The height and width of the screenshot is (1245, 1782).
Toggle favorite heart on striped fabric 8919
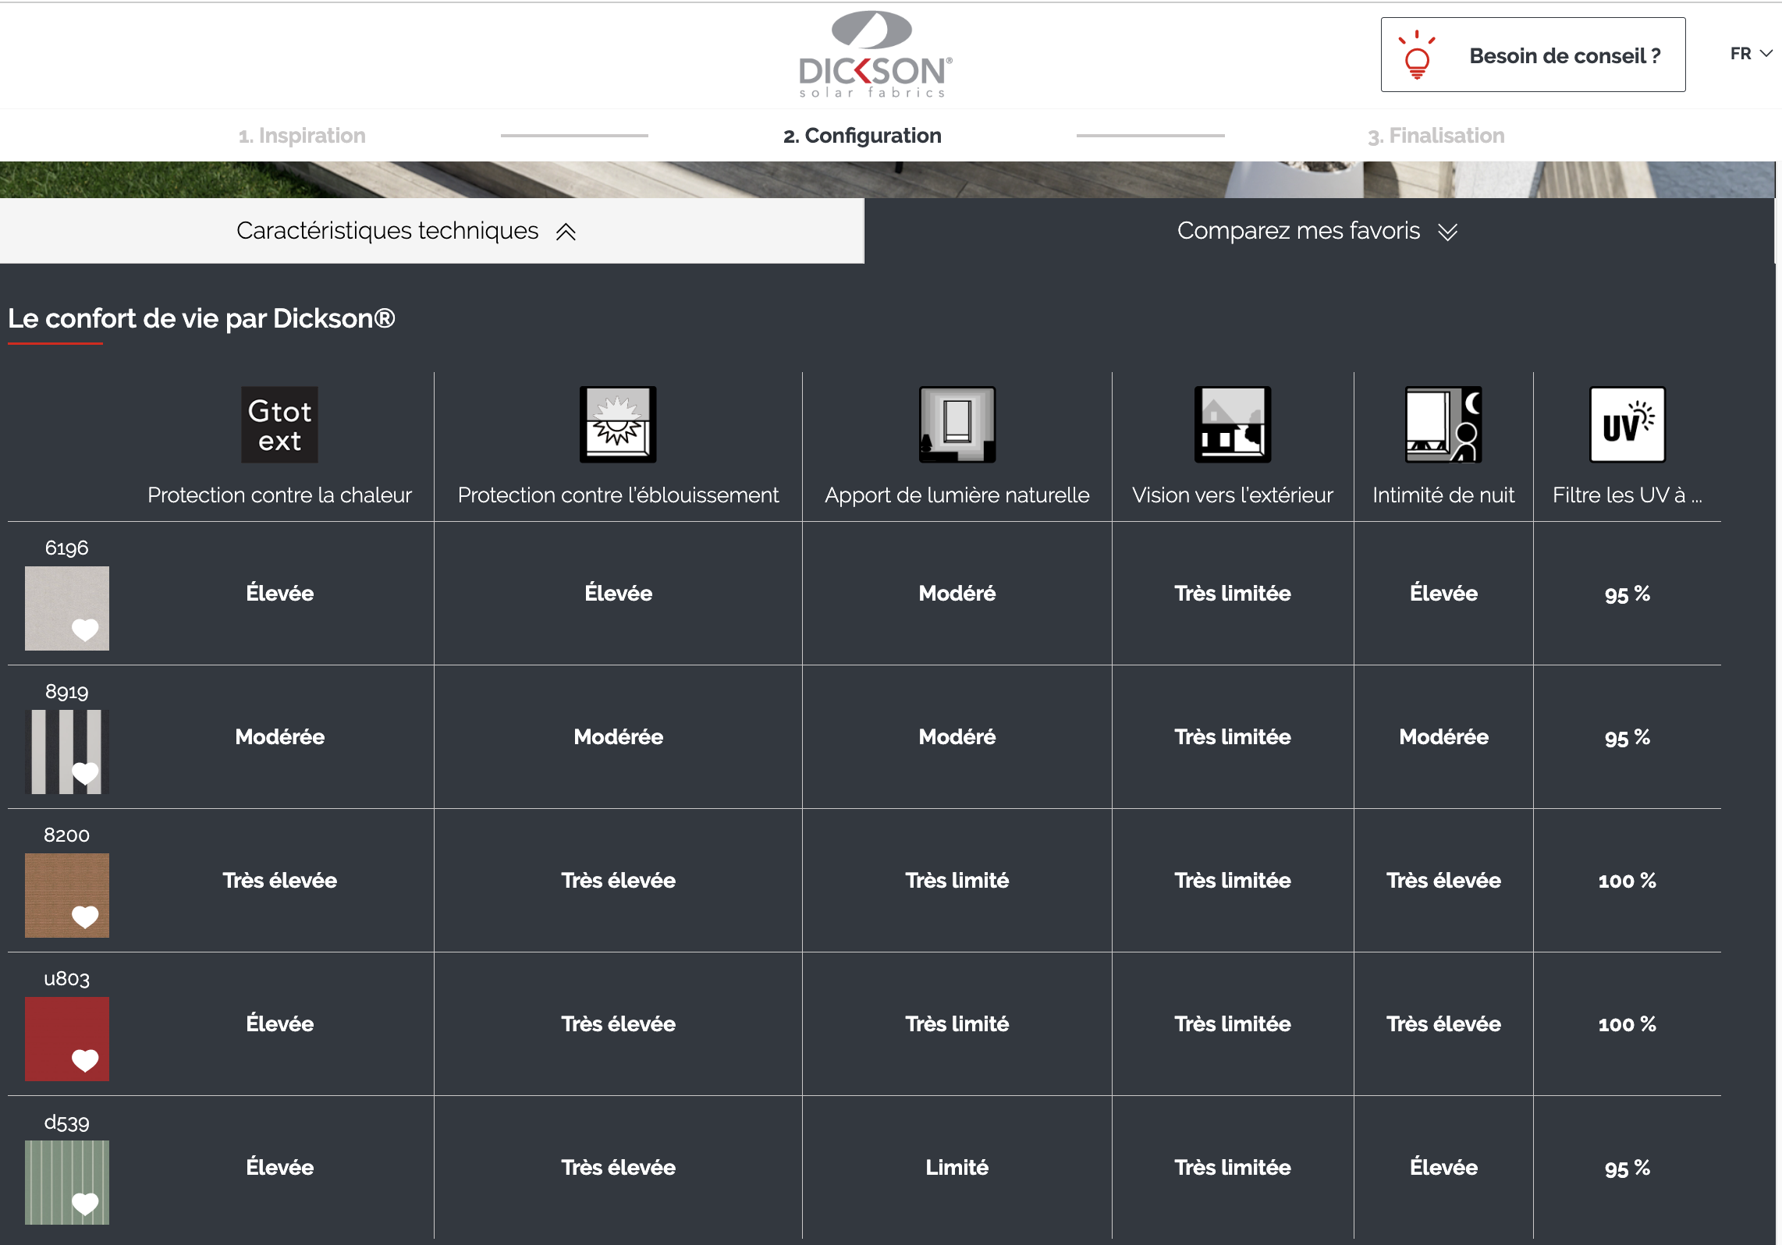click(85, 773)
